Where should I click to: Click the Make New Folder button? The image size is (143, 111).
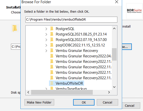click(x=39, y=102)
